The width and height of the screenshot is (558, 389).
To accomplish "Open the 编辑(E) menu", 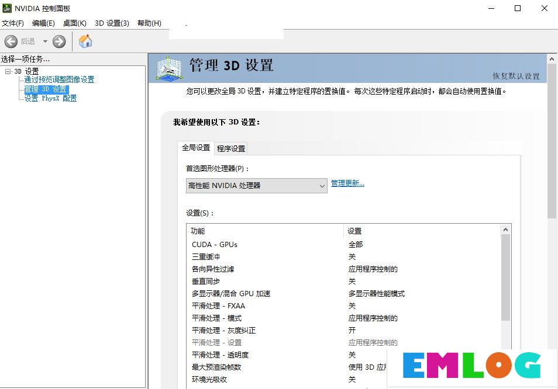I will (43, 23).
